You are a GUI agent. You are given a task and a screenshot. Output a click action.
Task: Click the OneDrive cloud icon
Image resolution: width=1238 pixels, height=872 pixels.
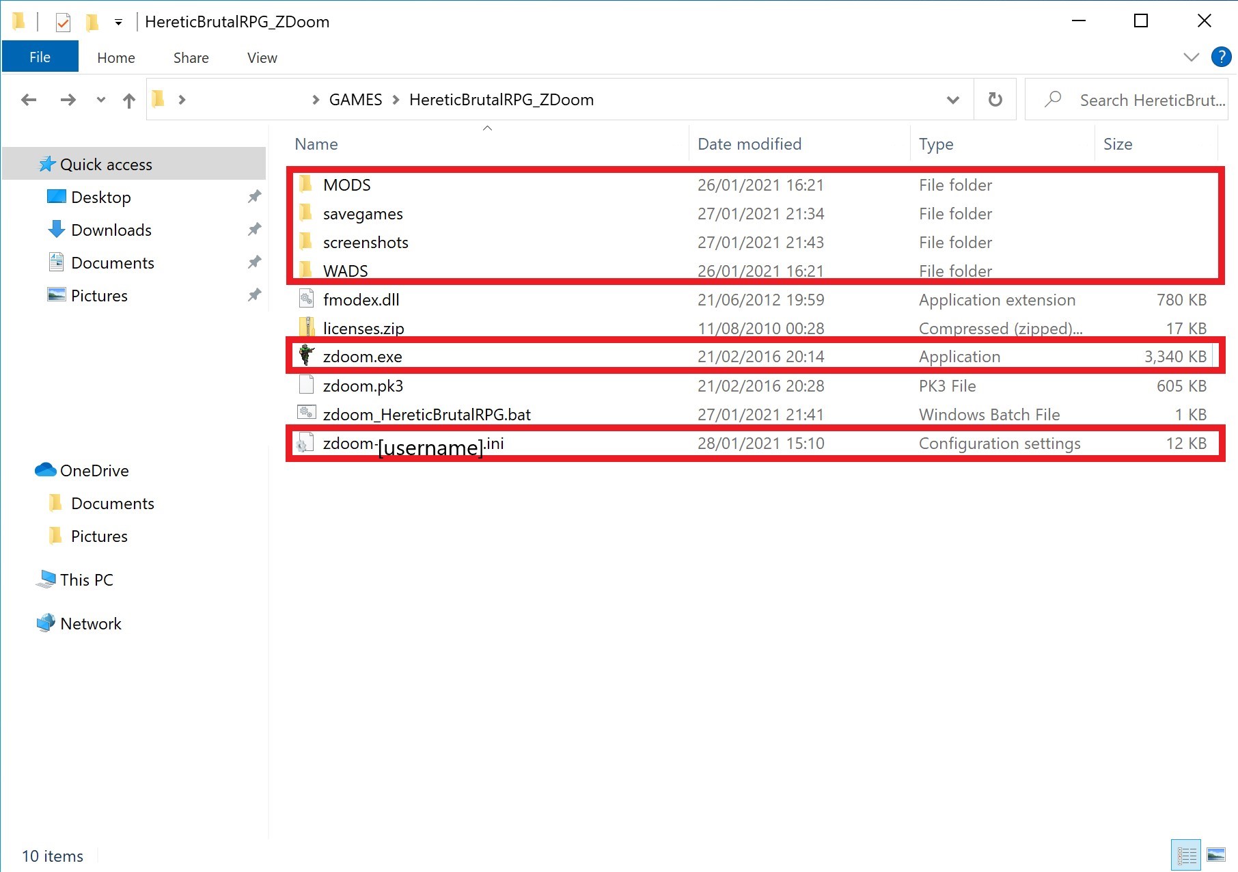[x=45, y=470]
